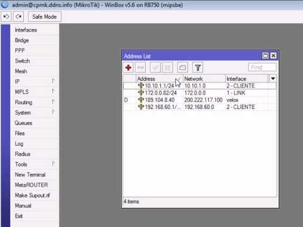The image size is (303, 227).
Task: Expand the Routing submenu
Action: point(35,102)
